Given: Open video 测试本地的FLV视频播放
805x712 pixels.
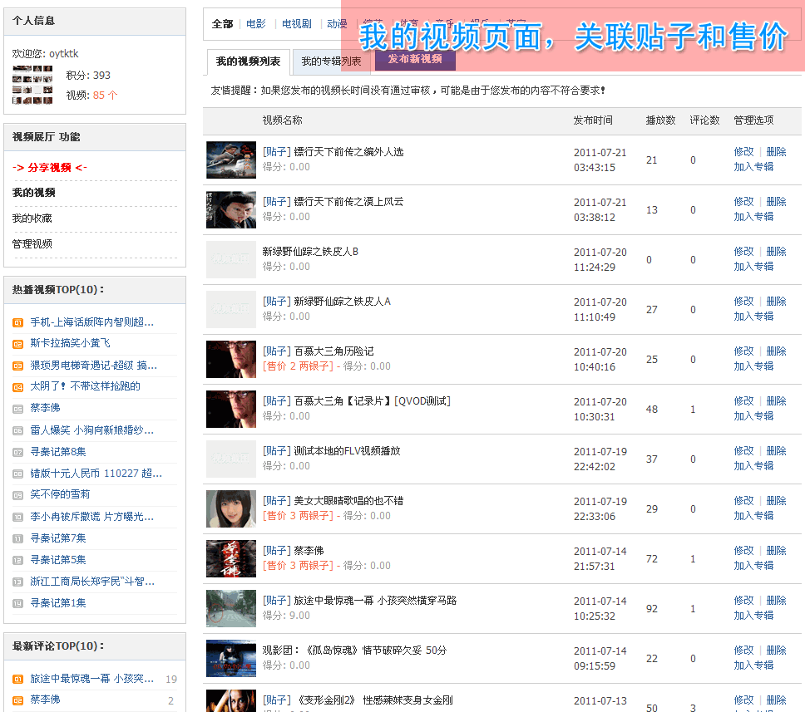Looking at the screenshot, I should point(347,450).
